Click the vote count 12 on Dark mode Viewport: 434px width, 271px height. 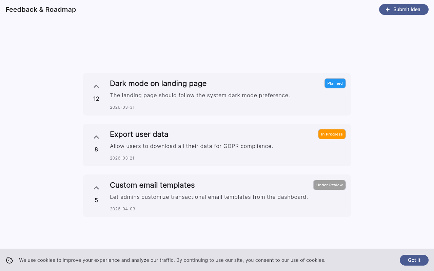(x=96, y=99)
